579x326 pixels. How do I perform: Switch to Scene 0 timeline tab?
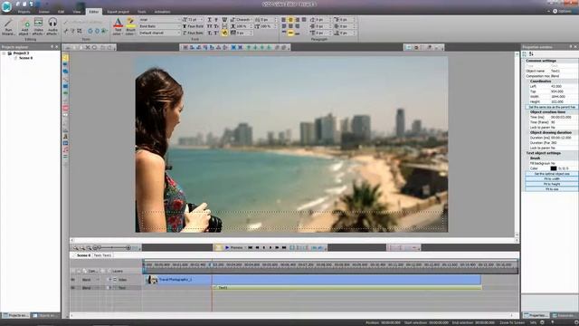(x=83, y=255)
